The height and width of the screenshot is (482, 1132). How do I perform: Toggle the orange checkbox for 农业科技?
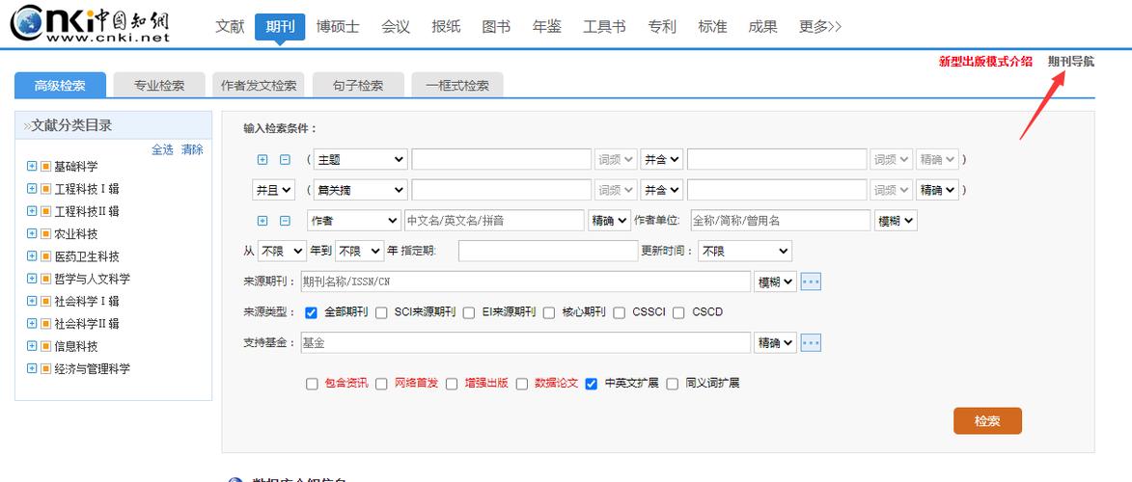pos(45,233)
